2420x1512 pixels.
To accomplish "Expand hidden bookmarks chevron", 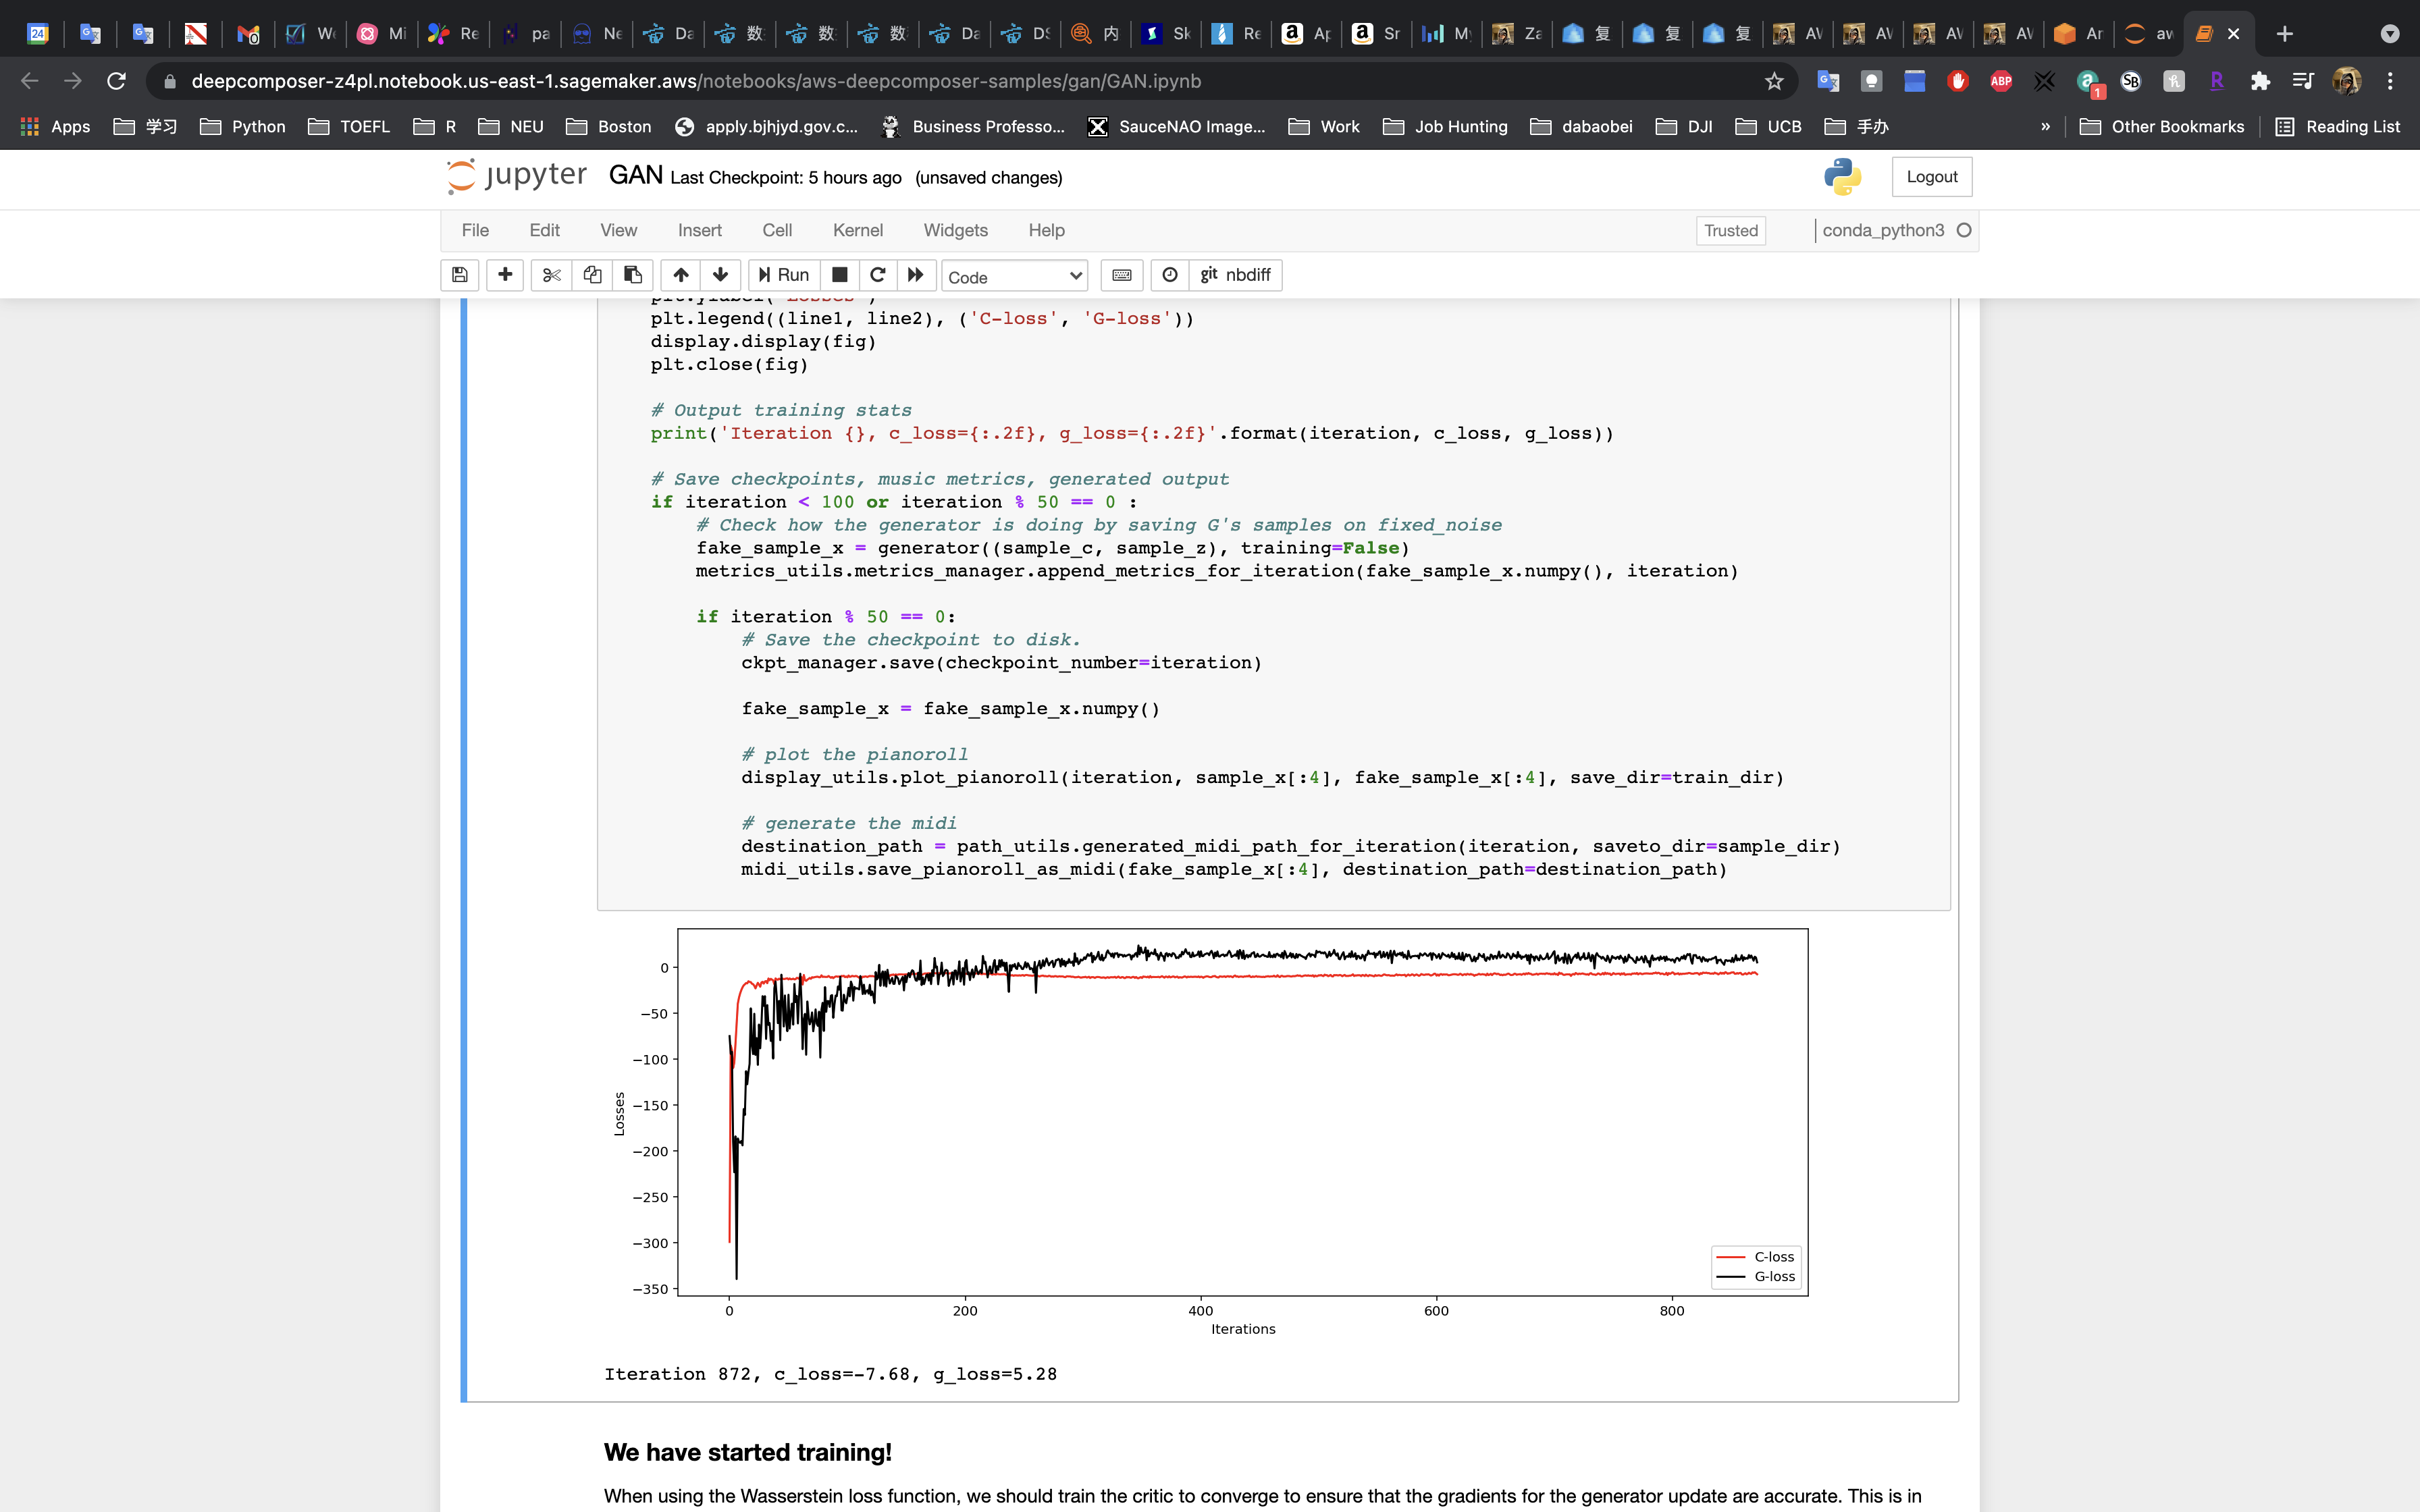I will (x=2045, y=126).
